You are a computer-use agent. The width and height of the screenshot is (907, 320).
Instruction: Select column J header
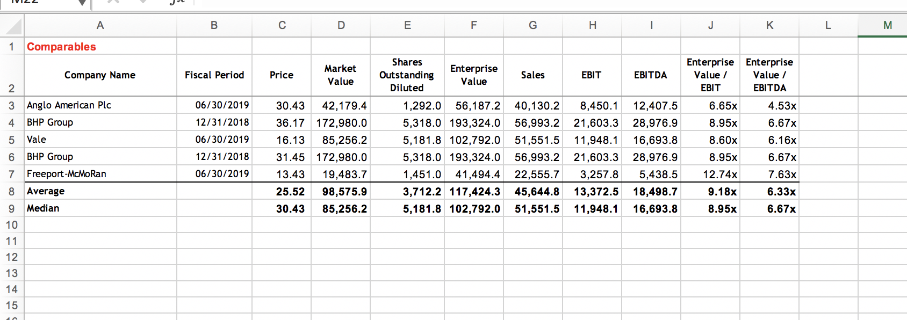pos(710,25)
